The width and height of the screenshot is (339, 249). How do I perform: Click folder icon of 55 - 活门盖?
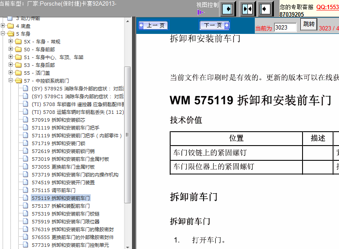click(18, 73)
